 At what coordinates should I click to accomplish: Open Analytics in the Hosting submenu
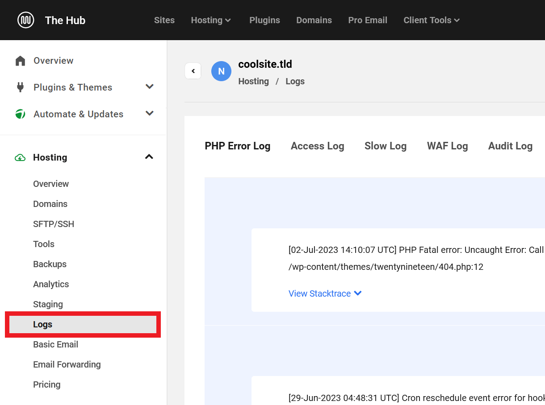51,284
